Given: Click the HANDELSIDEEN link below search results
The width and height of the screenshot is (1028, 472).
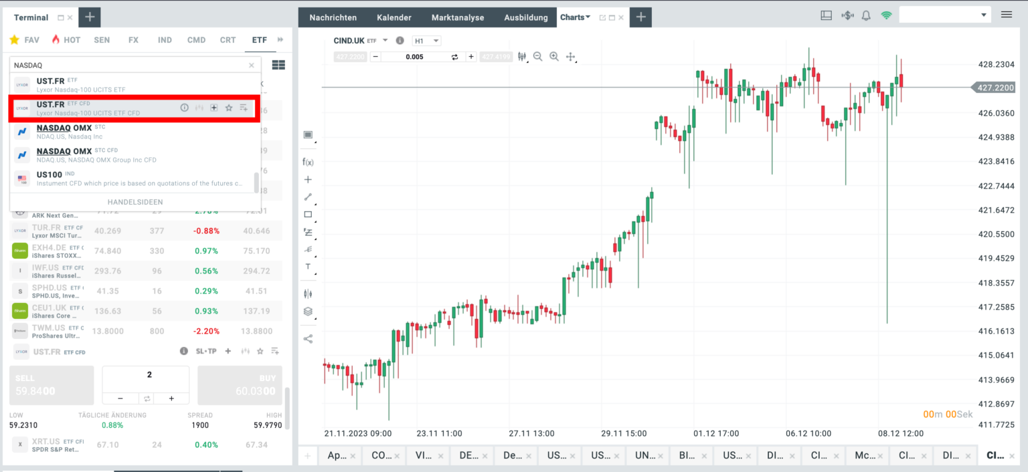Looking at the screenshot, I should [x=135, y=201].
